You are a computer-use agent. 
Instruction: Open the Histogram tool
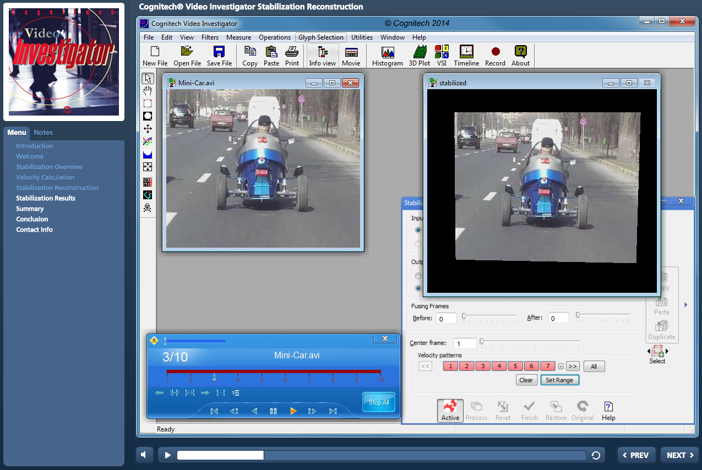[387, 55]
